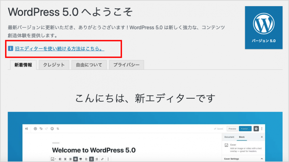Image resolution: width=289 pixels, height=162 pixels.
Task: Click the paragraph thanking you for updating
Action: 116,31
